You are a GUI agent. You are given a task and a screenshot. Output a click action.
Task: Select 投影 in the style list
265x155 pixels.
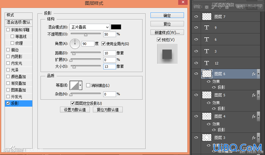pyautogui.click(x=19, y=103)
